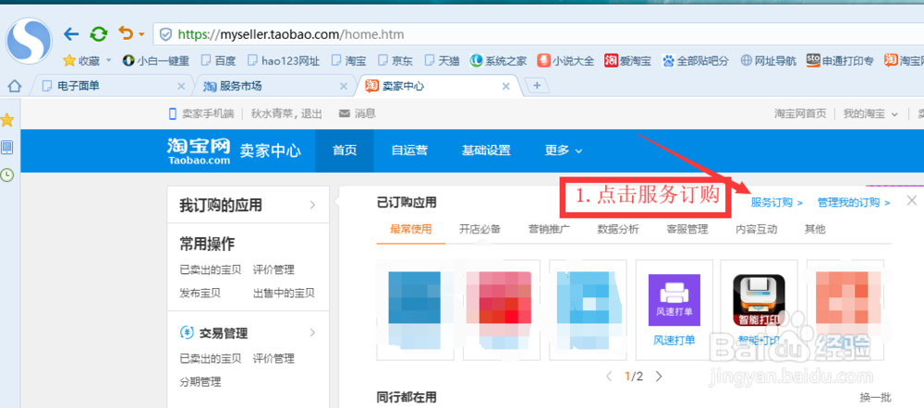The width and height of the screenshot is (924, 408).
Task: Switch to 营销推广 tab
Action: click(549, 230)
